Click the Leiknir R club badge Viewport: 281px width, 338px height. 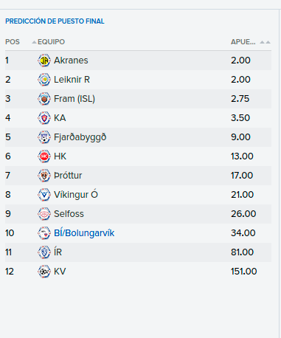click(x=44, y=80)
